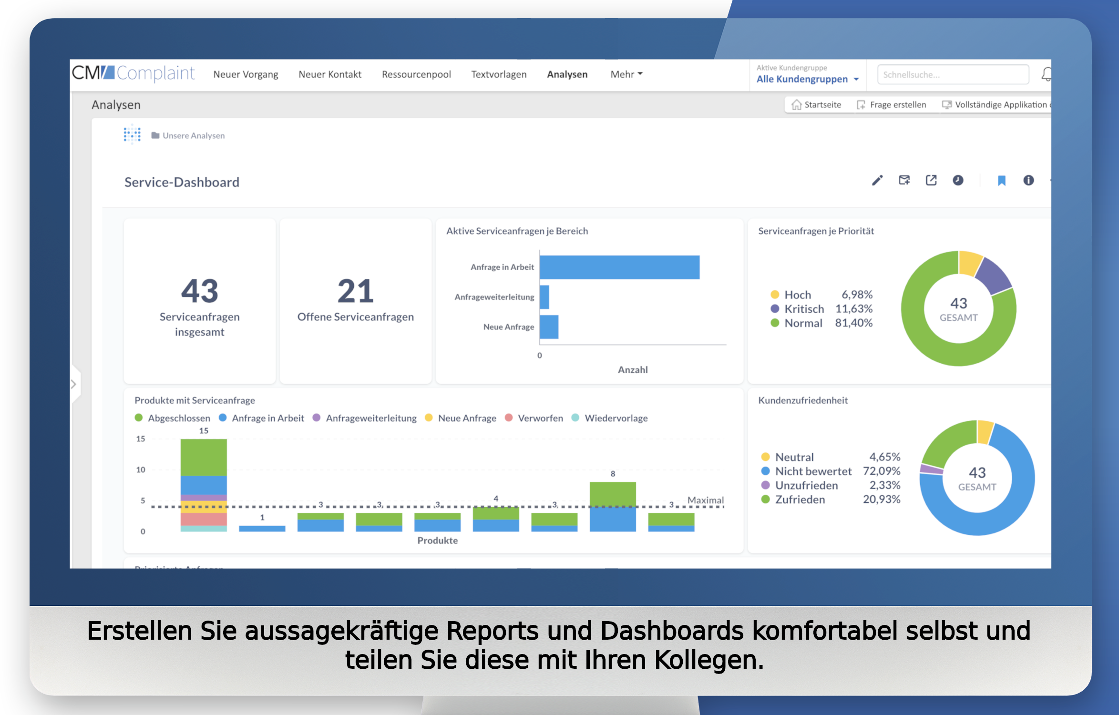Viewport: 1119px width, 715px height.
Task: Click the pencil edit dashboard icon
Action: point(877,181)
